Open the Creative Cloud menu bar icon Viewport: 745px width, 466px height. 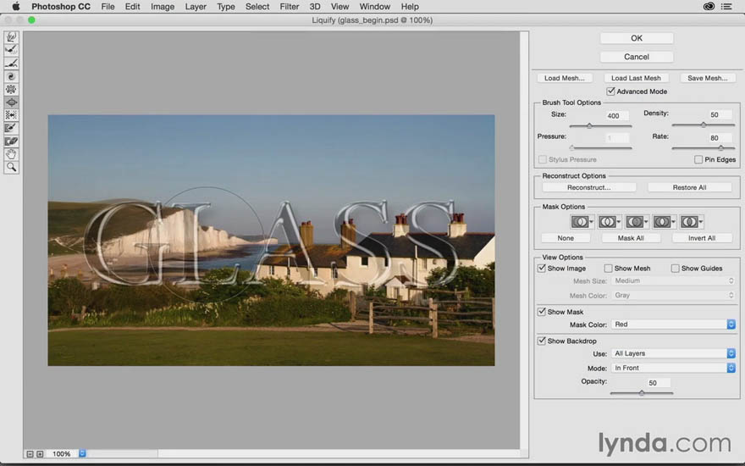click(709, 7)
